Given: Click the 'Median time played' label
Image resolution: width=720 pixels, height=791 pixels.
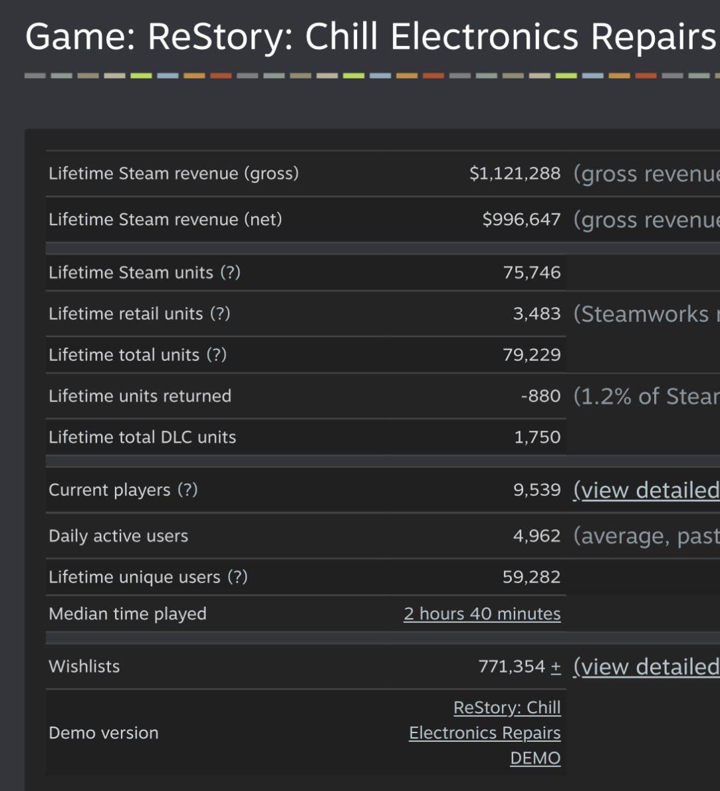Looking at the screenshot, I should pos(128,614).
